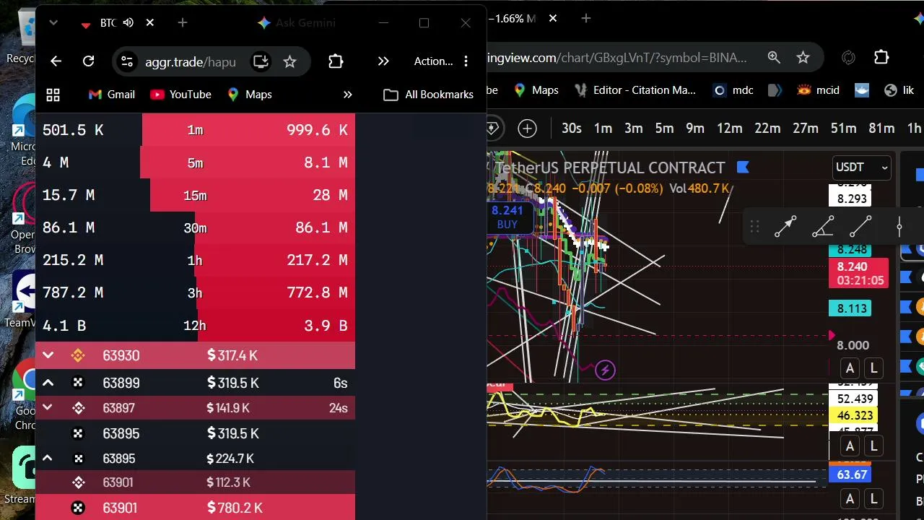Open YouTube bookmark in front window

180,95
